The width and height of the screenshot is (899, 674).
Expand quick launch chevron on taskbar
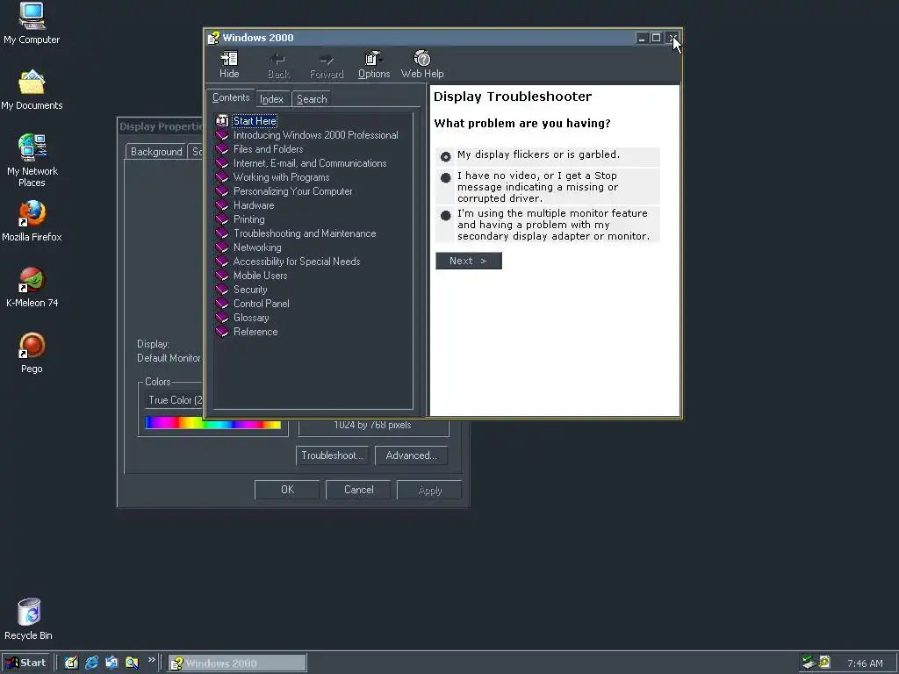point(151,660)
